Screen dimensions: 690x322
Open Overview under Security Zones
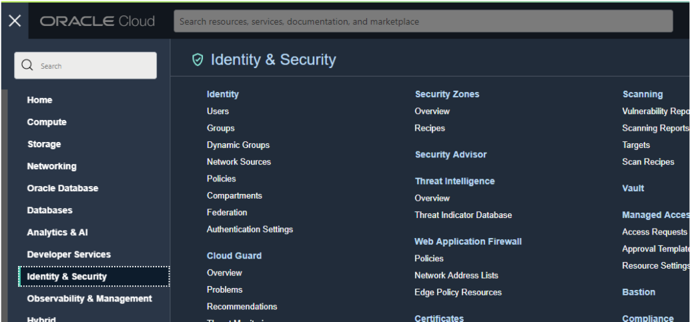pyautogui.click(x=432, y=111)
